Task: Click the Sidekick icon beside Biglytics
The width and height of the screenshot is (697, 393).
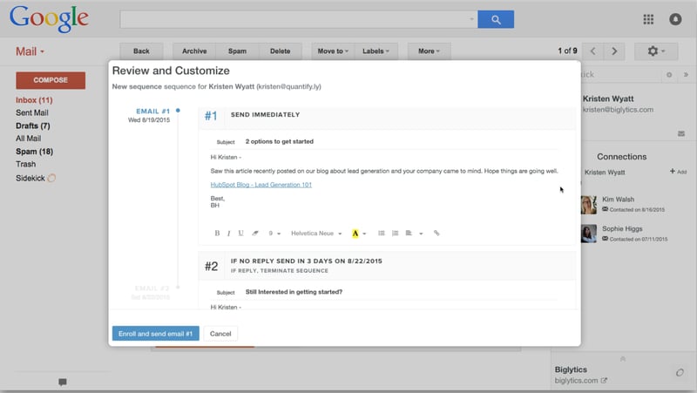Action: (x=680, y=373)
